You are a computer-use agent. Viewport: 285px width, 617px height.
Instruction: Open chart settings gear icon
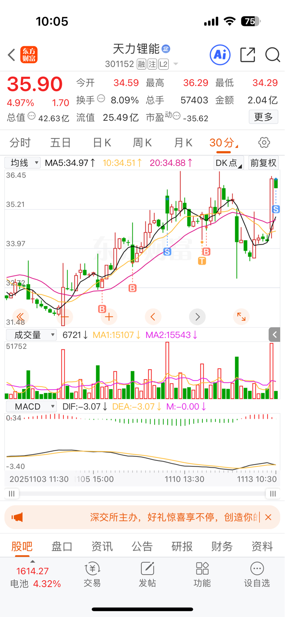pyautogui.click(x=264, y=143)
